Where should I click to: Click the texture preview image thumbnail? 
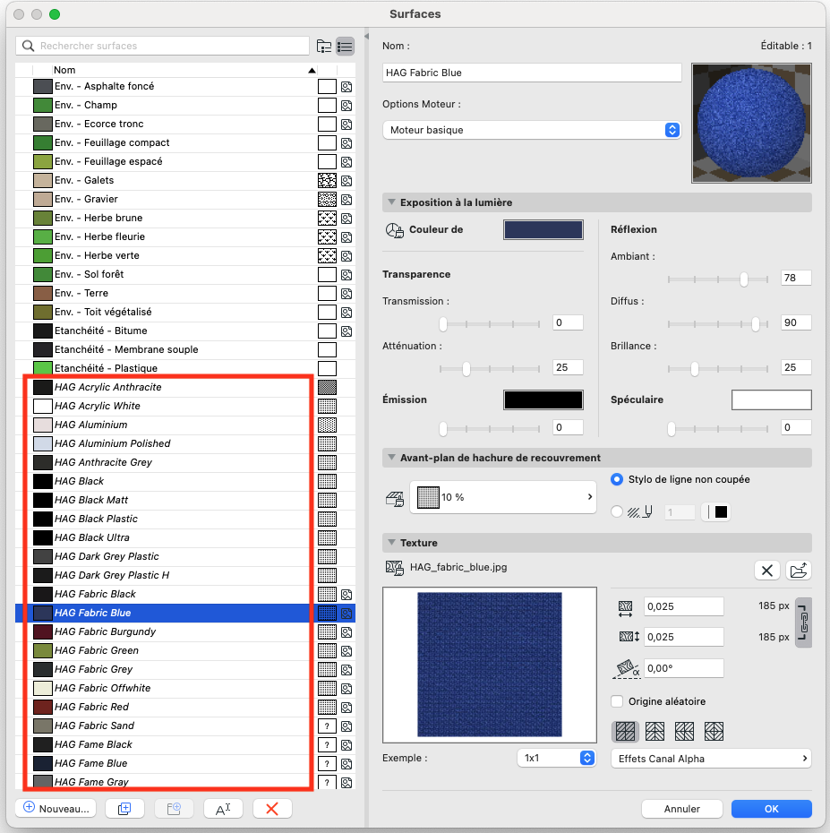(490, 665)
